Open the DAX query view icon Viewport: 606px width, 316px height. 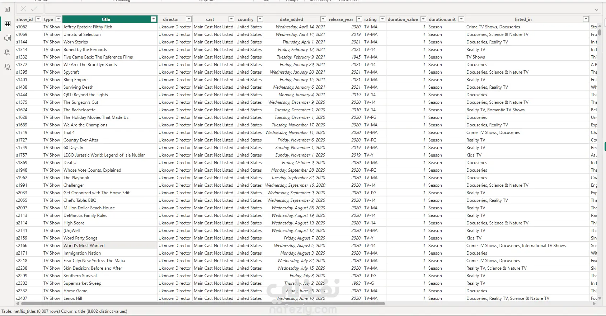pyautogui.click(x=7, y=52)
